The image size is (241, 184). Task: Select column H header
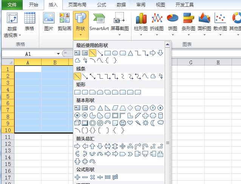tap(218, 62)
